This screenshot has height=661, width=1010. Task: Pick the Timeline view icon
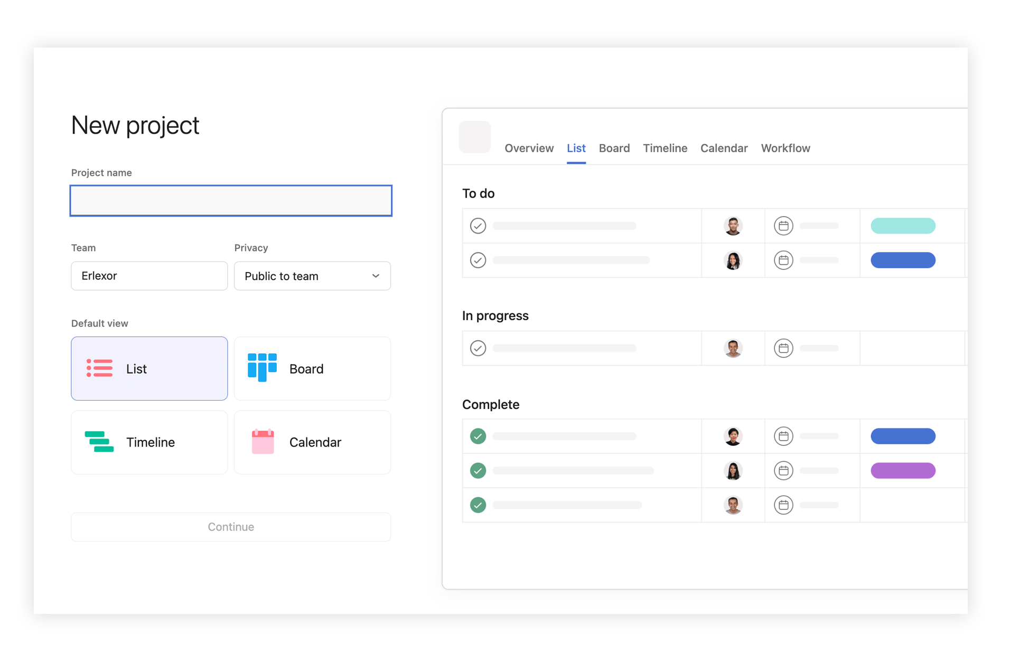click(99, 442)
